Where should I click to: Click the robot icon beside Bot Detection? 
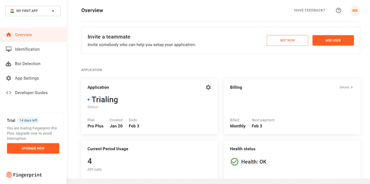9,64
